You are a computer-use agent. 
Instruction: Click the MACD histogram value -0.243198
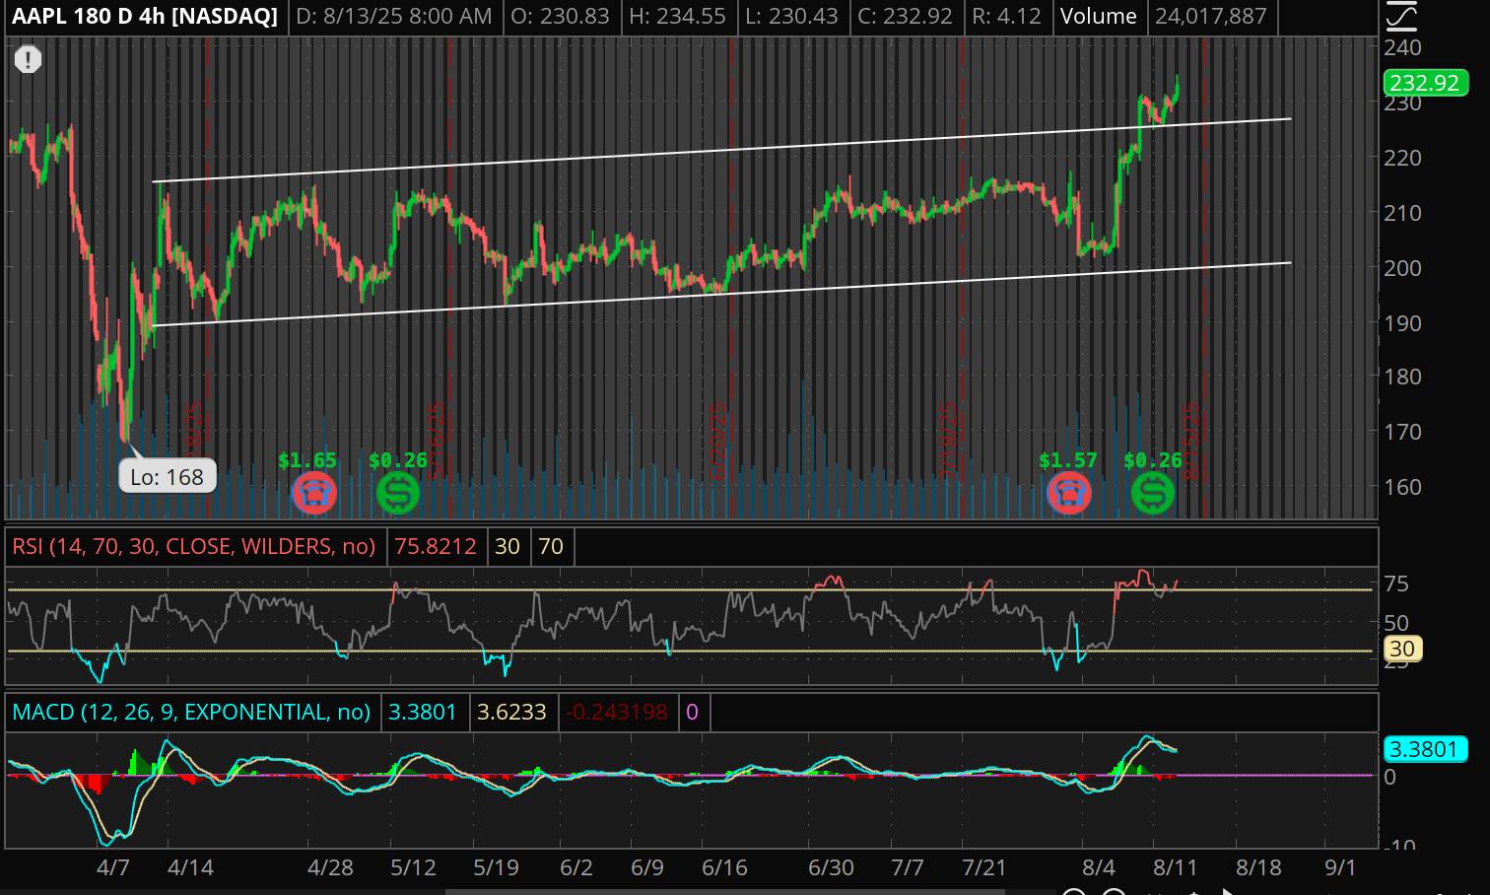[x=618, y=712]
